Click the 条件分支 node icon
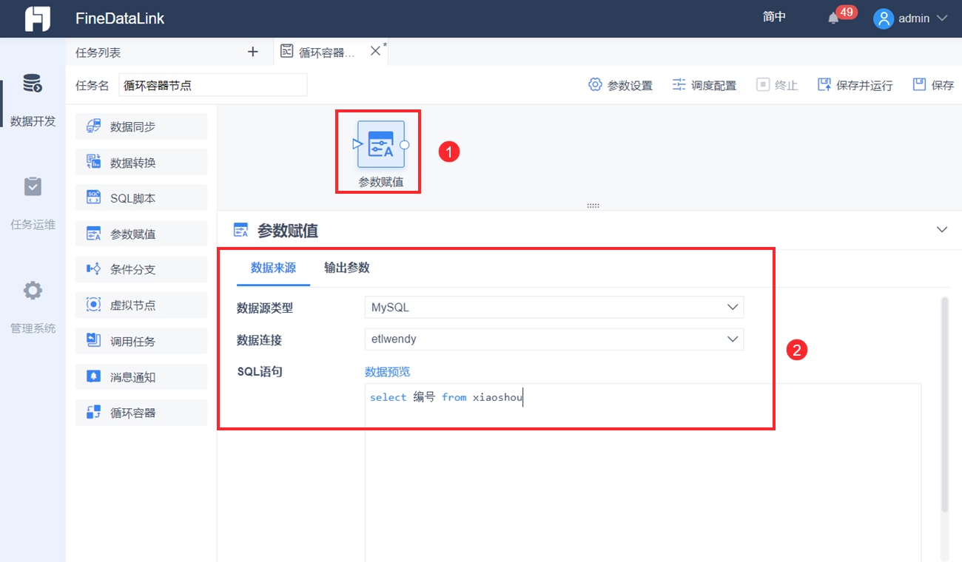The width and height of the screenshot is (962, 562). [x=93, y=269]
